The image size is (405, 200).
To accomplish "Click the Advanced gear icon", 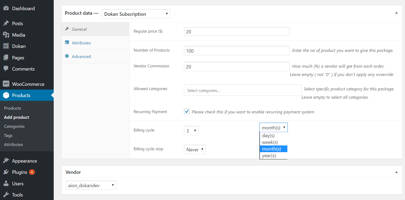I will click(67, 56).
